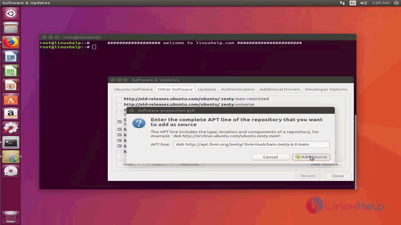Open the Developer Options tab
The image size is (401, 225).
(326, 89)
